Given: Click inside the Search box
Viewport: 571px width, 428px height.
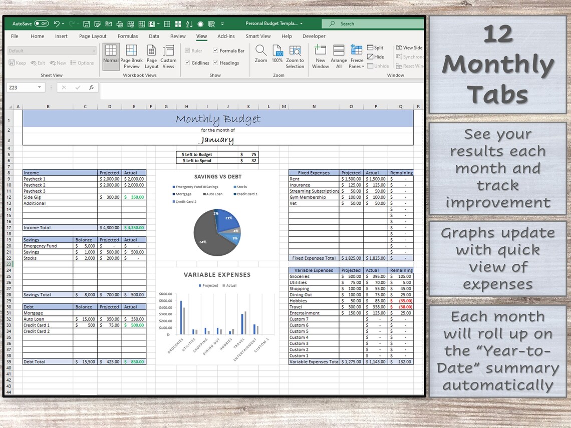Looking at the screenshot, I should (373, 24).
